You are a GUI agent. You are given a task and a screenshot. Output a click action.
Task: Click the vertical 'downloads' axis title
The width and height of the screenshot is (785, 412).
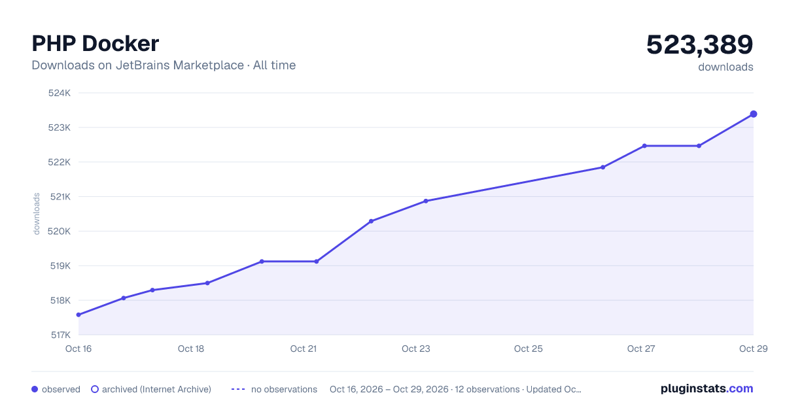[37, 213]
